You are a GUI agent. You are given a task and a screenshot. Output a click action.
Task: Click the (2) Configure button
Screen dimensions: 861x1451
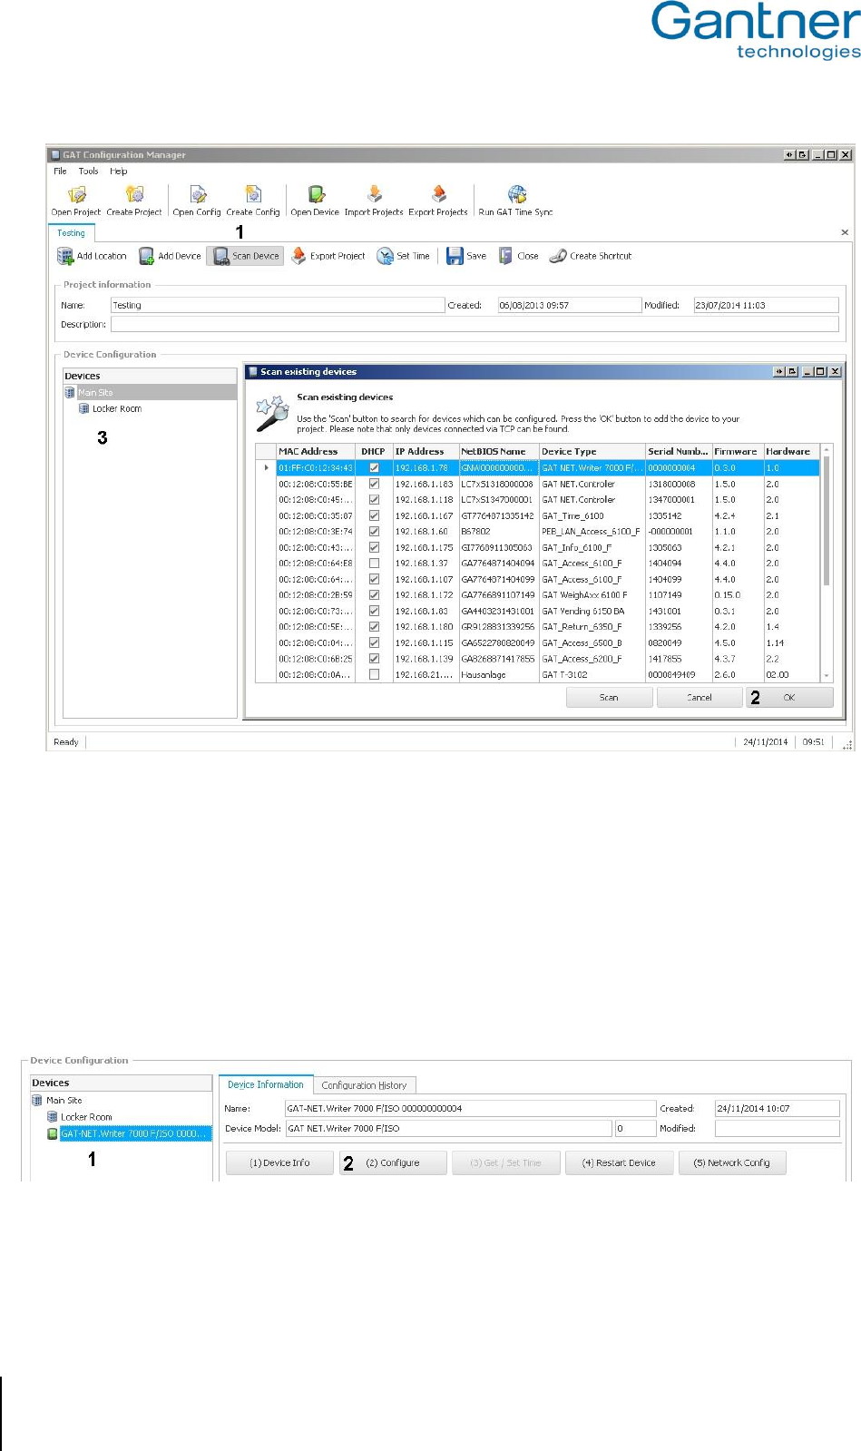tap(393, 1162)
